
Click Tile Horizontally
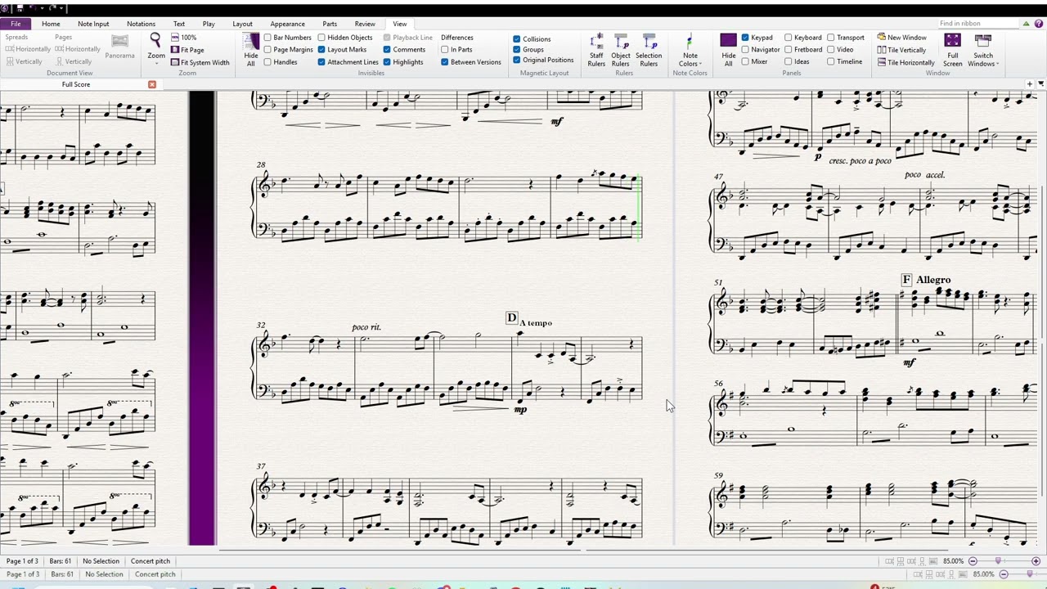pyautogui.click(x=905, y=62)
